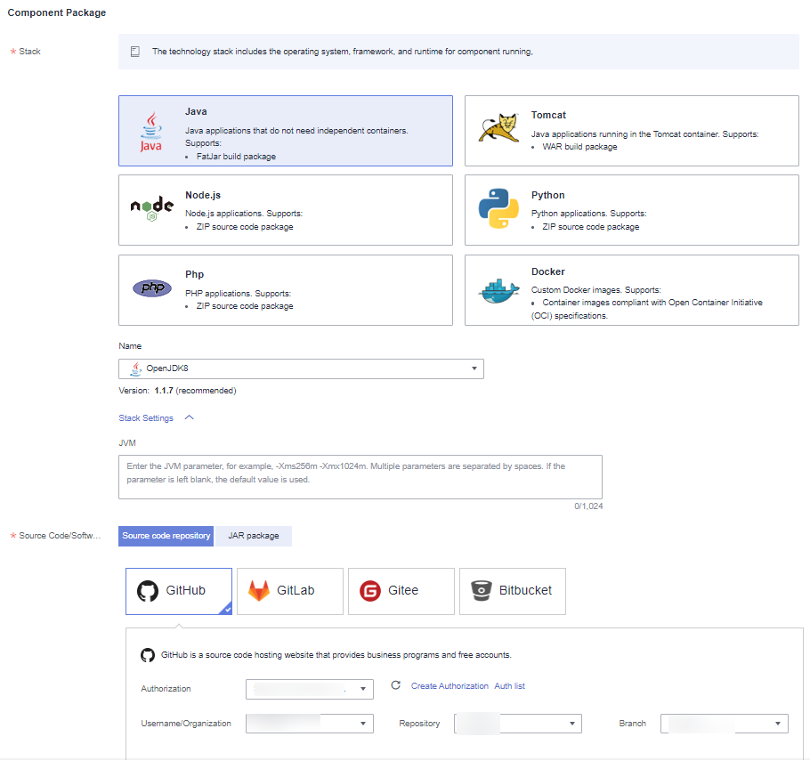Open the Repository dropdown

[518, 724]
